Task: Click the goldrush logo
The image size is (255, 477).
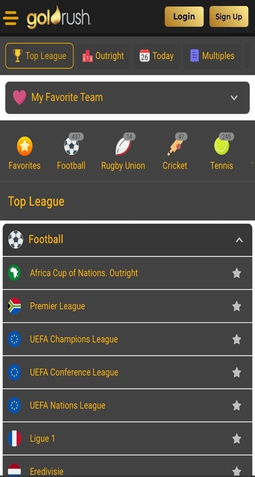Action: [57, 17]
